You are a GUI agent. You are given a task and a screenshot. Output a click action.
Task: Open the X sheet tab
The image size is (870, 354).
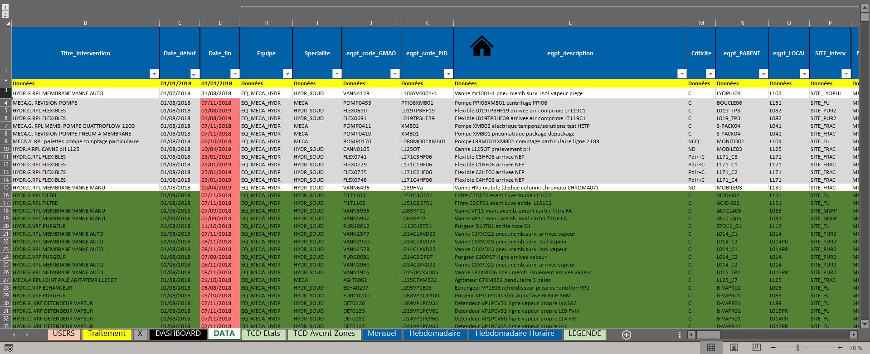[x=140, y=334]
